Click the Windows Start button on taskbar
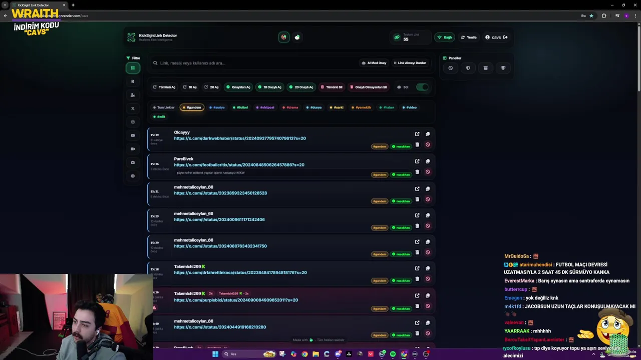 tap(215, 354)
